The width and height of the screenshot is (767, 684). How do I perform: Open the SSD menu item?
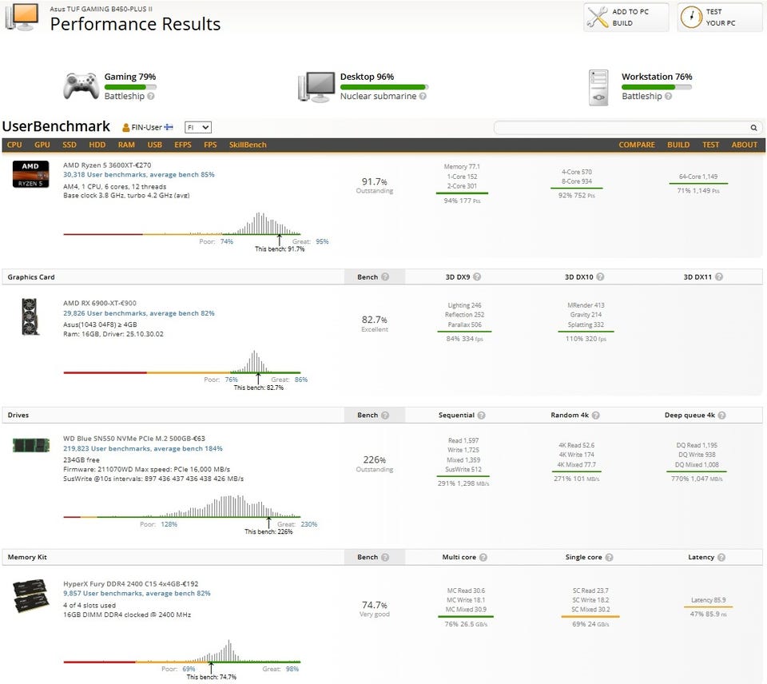tap(70, 145)
